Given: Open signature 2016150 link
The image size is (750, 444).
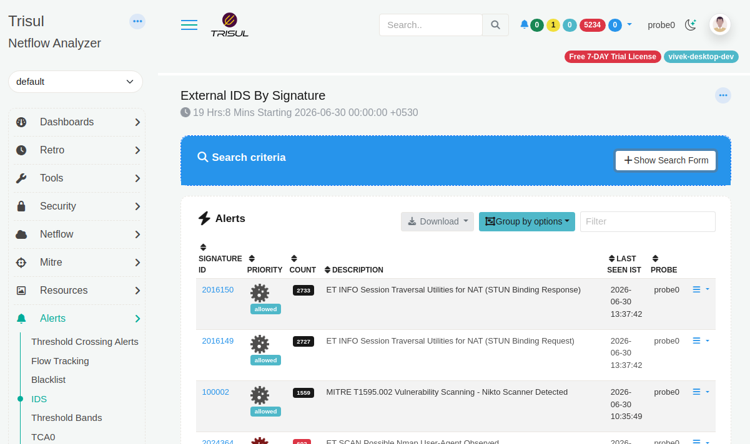Looking at the screenshot, I should 217,289.
